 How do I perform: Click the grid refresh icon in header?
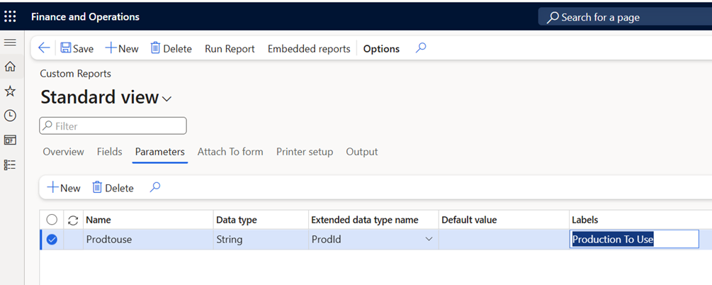(73, 220)
